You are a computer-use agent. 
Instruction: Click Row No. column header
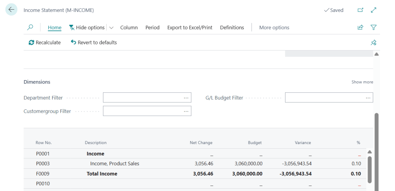[x=44, y=142]
